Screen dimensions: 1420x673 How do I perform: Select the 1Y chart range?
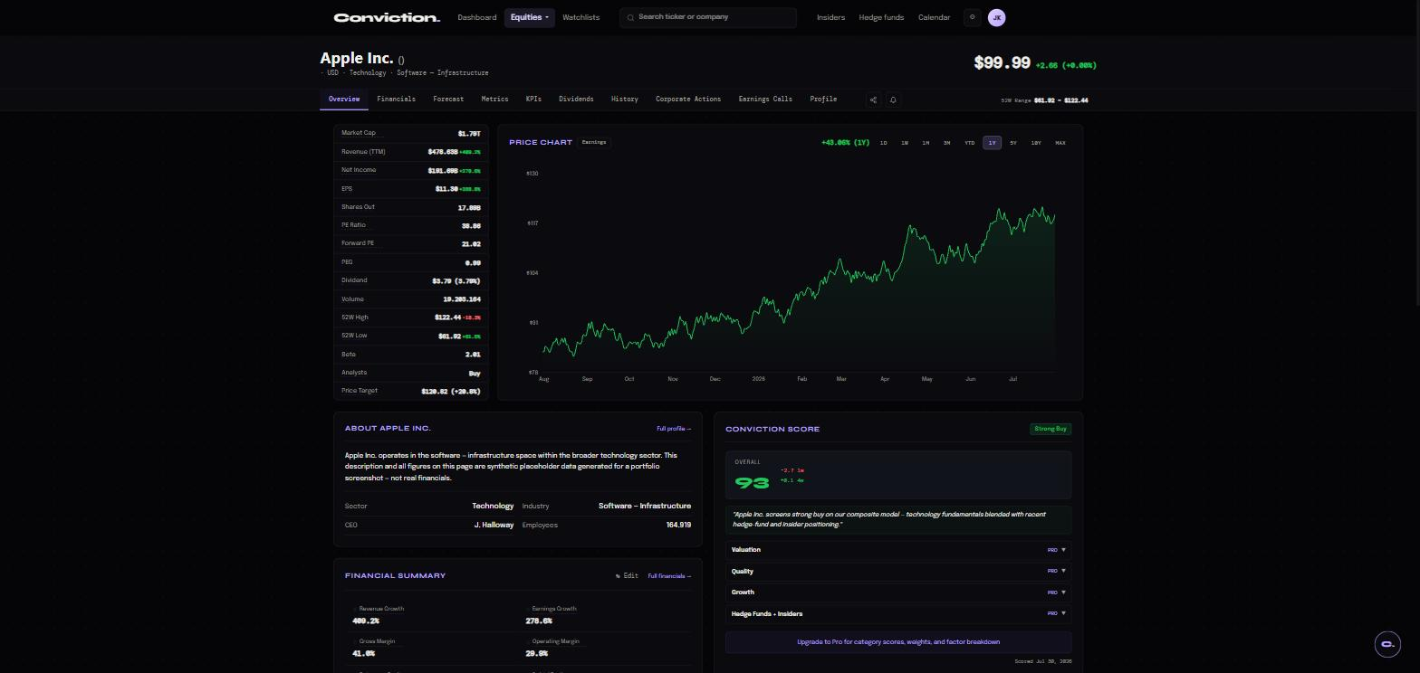992,143
